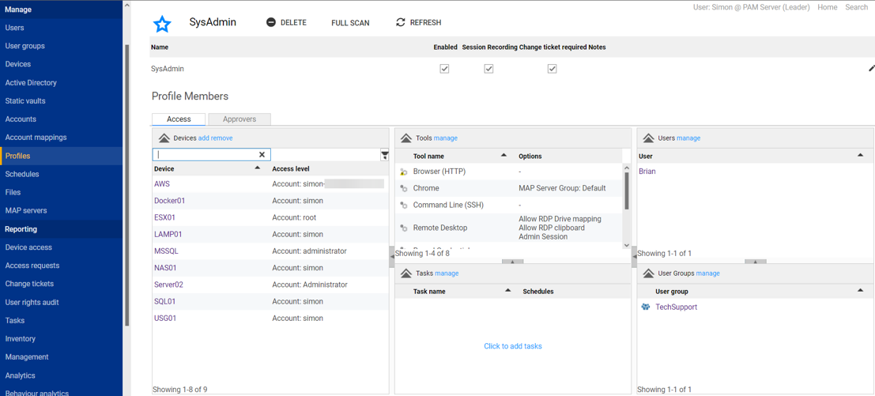Viewport: 875px width, 396px height.
Task: Click the pencil edit icon for SysAdmin
Action: [x=871, y=69]
